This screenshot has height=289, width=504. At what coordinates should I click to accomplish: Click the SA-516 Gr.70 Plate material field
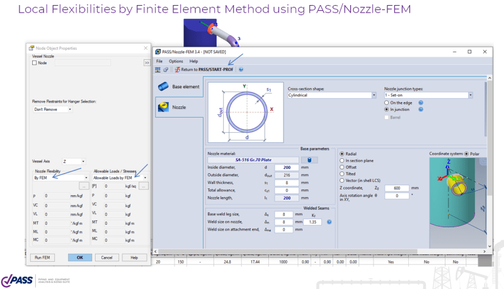click(x=253, y=160)
